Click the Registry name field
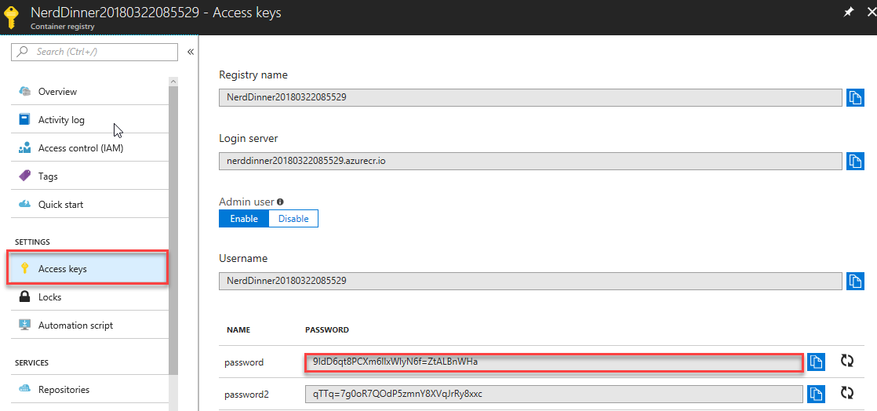This screenshot has width=877, height=411. pyautogui.click(x=530, y=97)
